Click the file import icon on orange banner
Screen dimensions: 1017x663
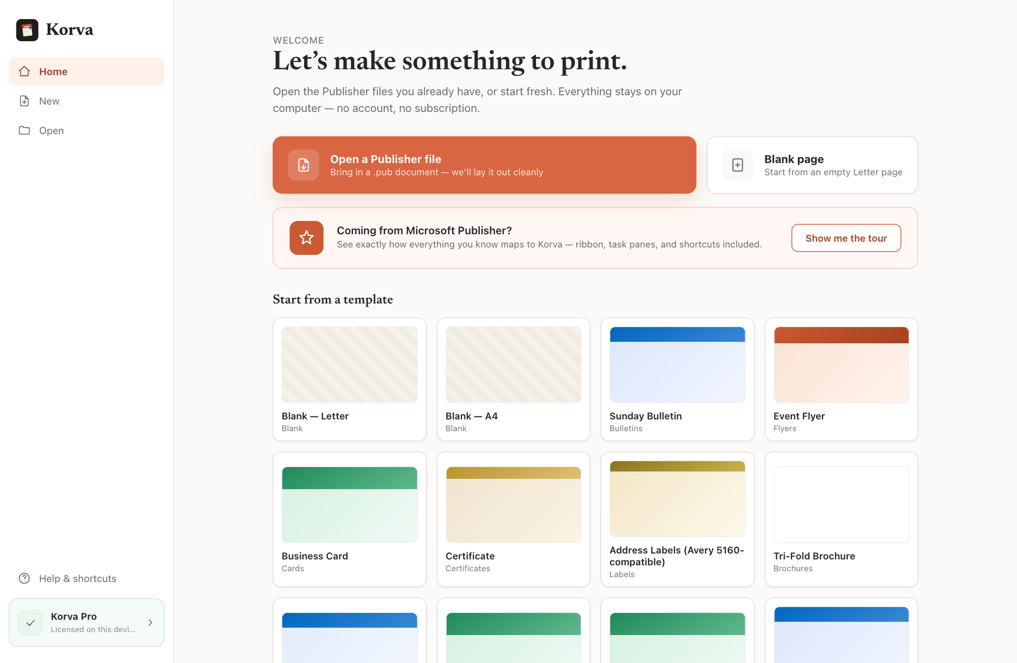pos(304,165)
